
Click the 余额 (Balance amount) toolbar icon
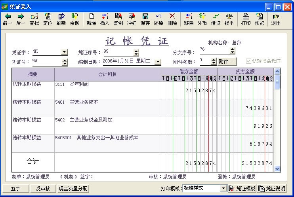[x=74, y=19]
